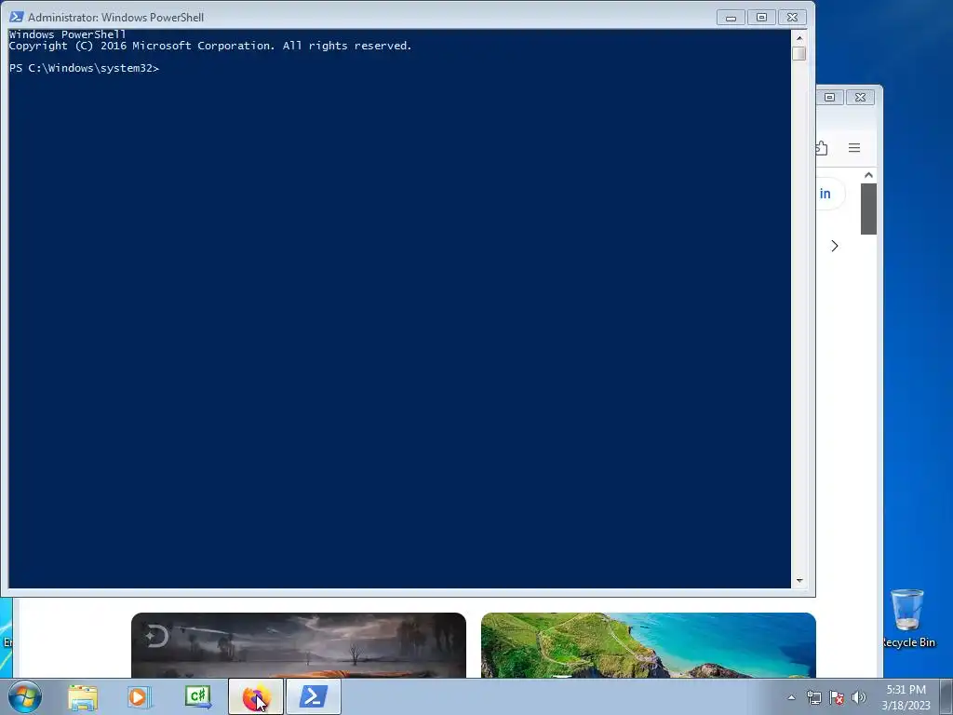
Task: Open the Windows Start menu orb
Action: [25, 696]
